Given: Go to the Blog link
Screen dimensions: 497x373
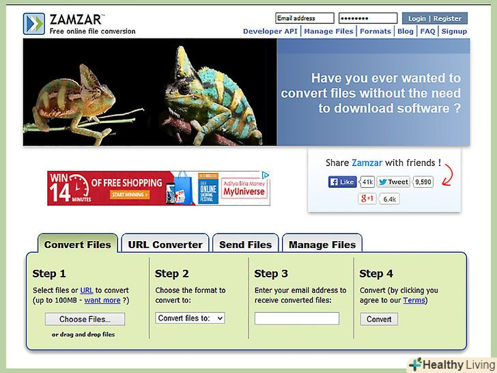Looking at the screenshot, I should (406, 31).
